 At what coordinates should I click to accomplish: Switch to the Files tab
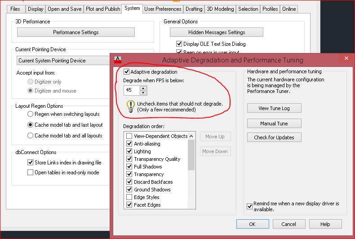pos(15,9)
